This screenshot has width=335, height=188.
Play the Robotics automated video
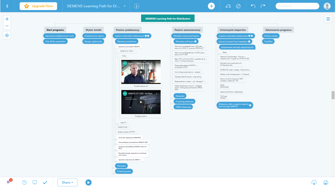point(141,72)
